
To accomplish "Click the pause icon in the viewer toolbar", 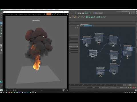I will click(x=45, y=14).
